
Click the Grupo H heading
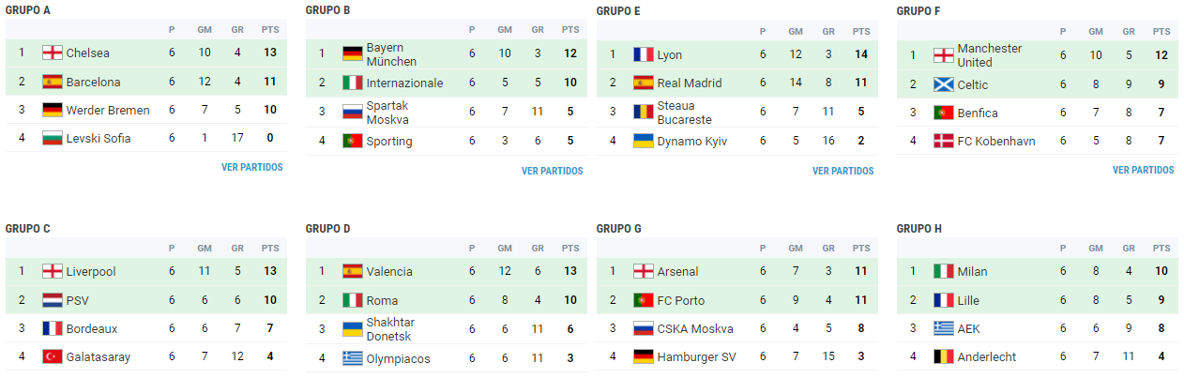(x=919, y=228)
